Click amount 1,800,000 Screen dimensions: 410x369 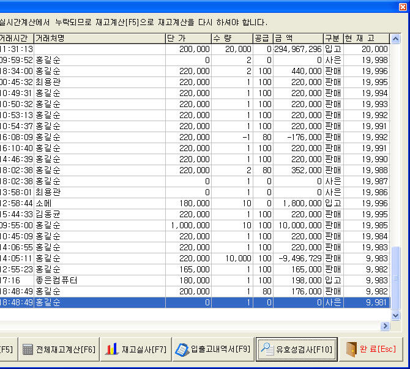point(302,203)
